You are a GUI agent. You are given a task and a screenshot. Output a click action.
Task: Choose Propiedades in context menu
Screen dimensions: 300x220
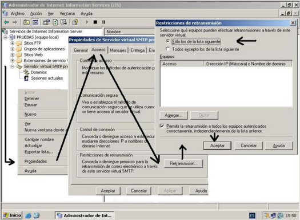pos(35,162)
